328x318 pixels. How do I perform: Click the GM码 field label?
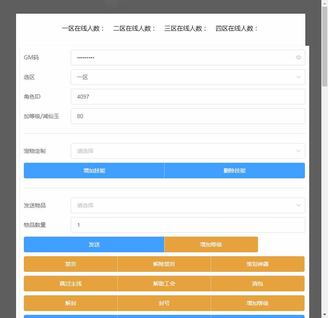tap(31, 57)
